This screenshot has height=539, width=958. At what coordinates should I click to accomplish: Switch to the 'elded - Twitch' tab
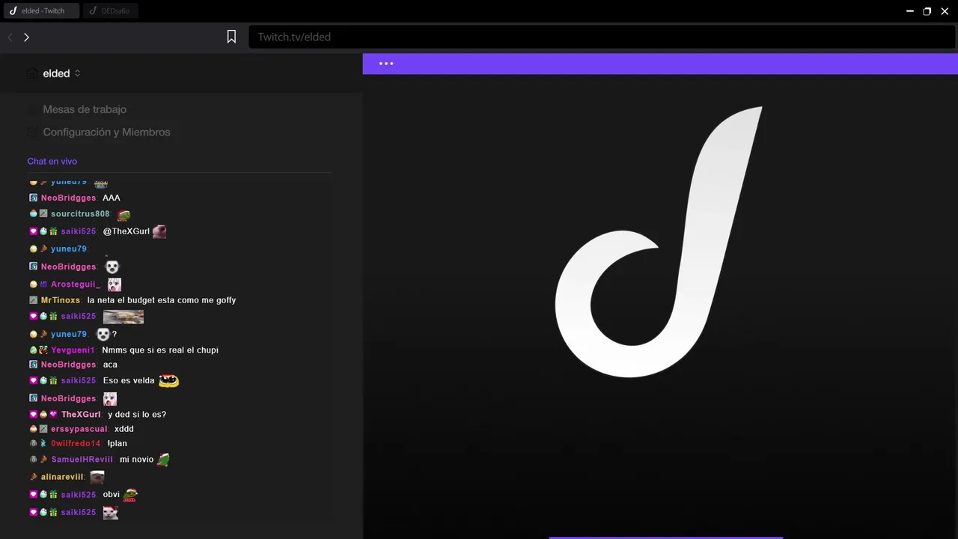[x=40, y=11]
